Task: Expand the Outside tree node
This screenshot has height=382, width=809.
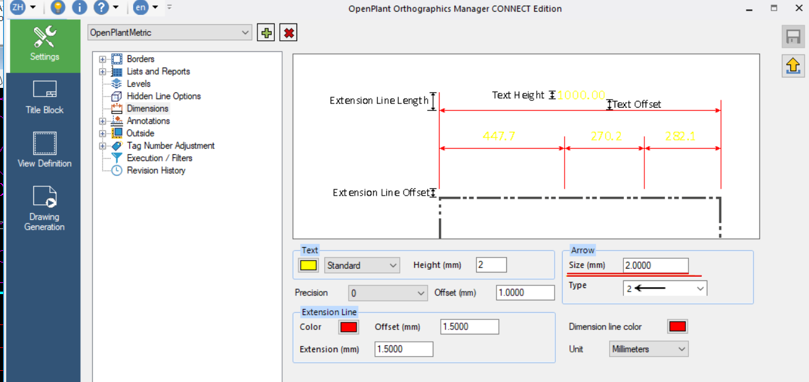Action: 103,134
